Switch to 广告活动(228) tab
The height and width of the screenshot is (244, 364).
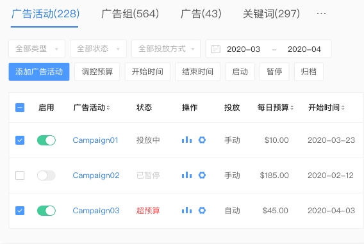[x=45, y=13]
